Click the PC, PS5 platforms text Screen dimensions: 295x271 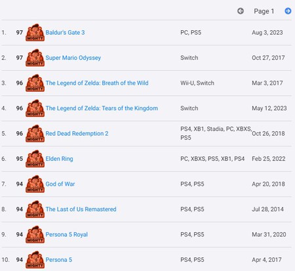click(x=191, y=32)
